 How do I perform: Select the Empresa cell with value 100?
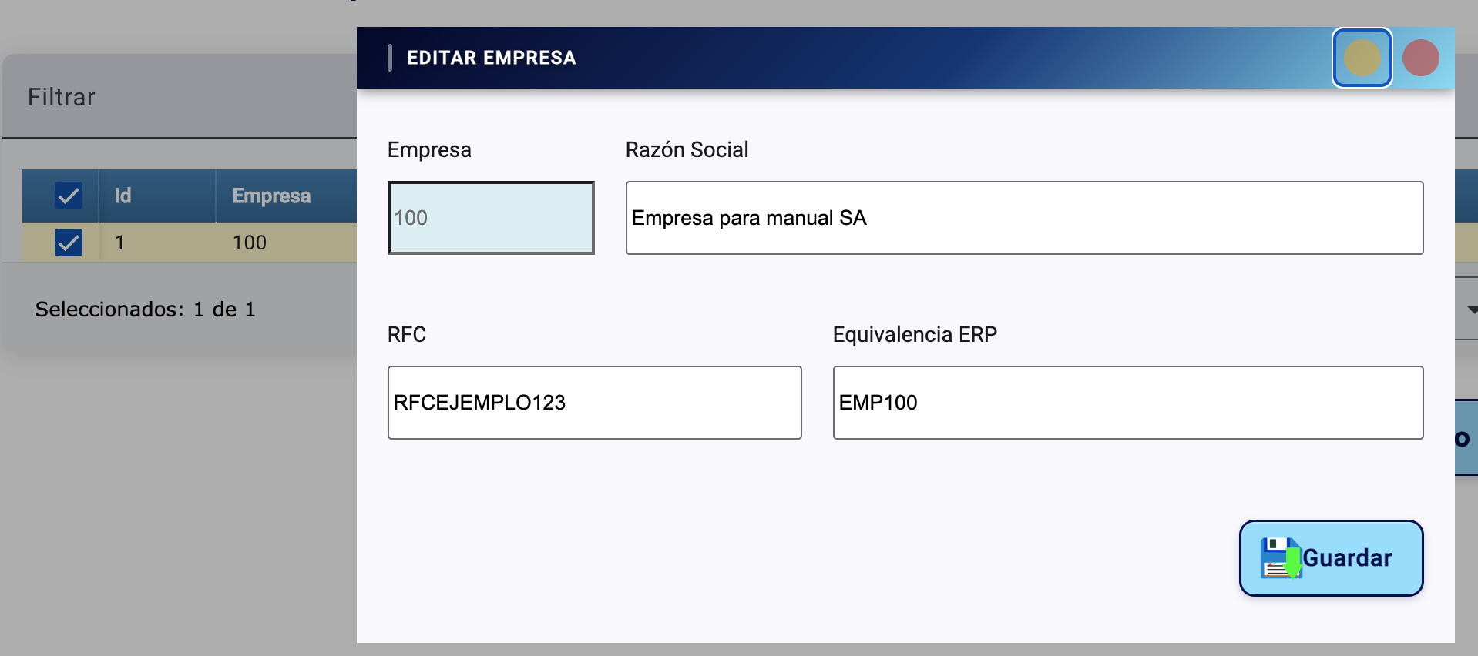click(x=250, y=243)
